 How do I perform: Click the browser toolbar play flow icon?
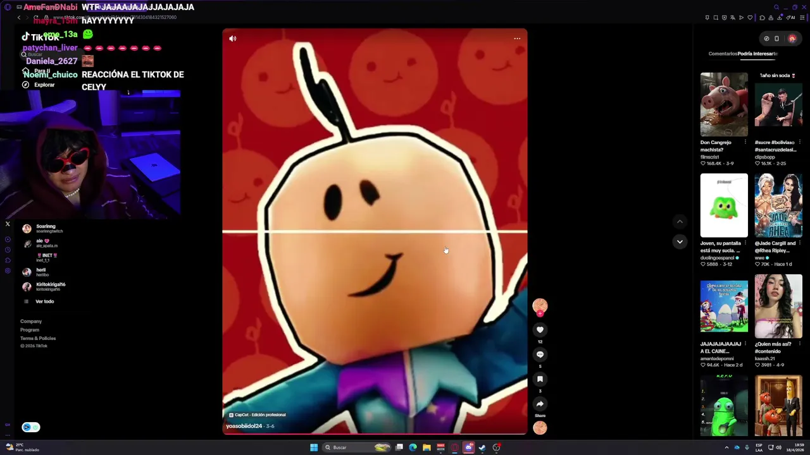[x=742, y=18]
